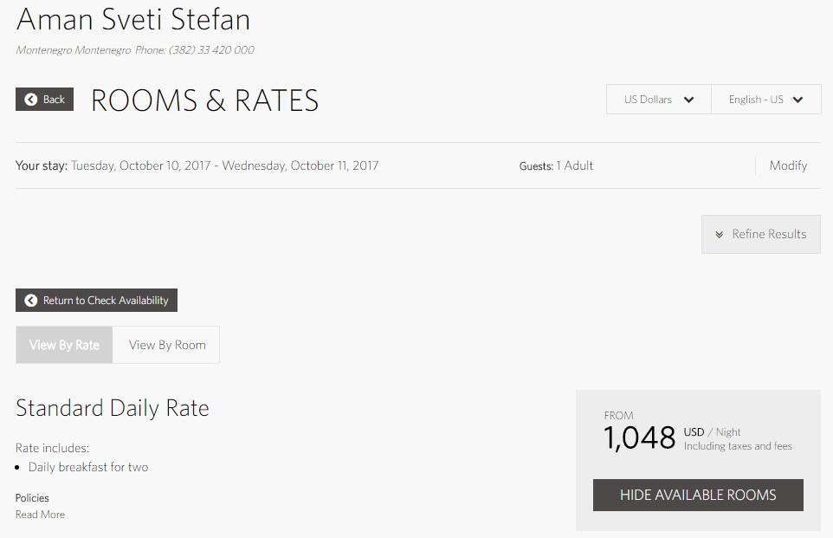Click the circular back arrow near ROOMS & RATES

pos(30,99)
